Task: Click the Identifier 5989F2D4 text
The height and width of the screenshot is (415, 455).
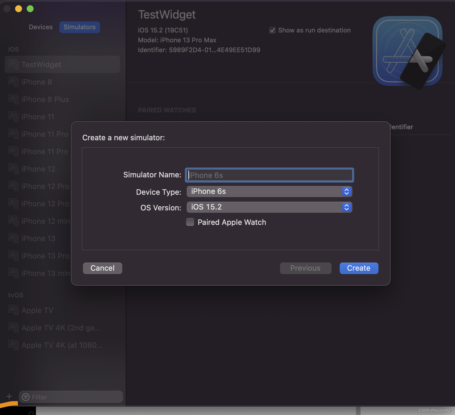Action: pyautogui.click(x=199, y=50)
